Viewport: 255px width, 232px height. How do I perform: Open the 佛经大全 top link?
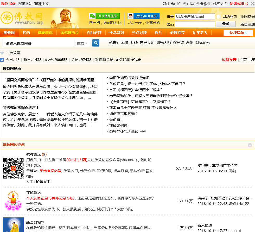pyautogui.click(x=220, y=4)
